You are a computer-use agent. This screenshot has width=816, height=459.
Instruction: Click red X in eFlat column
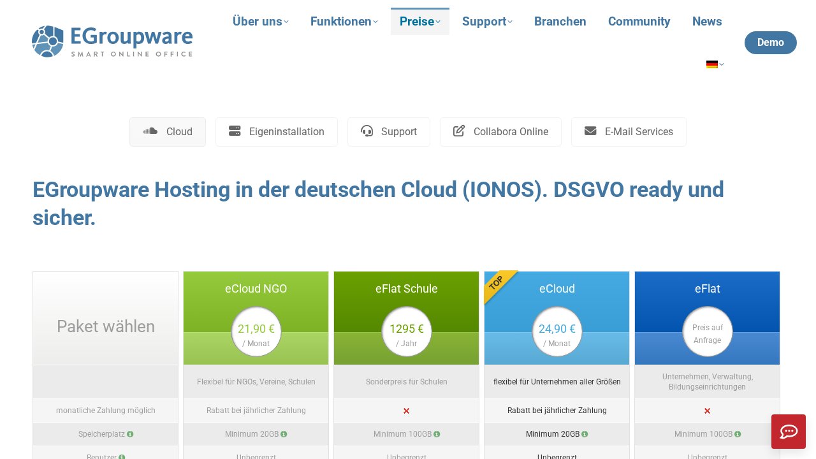pos(707,411)
